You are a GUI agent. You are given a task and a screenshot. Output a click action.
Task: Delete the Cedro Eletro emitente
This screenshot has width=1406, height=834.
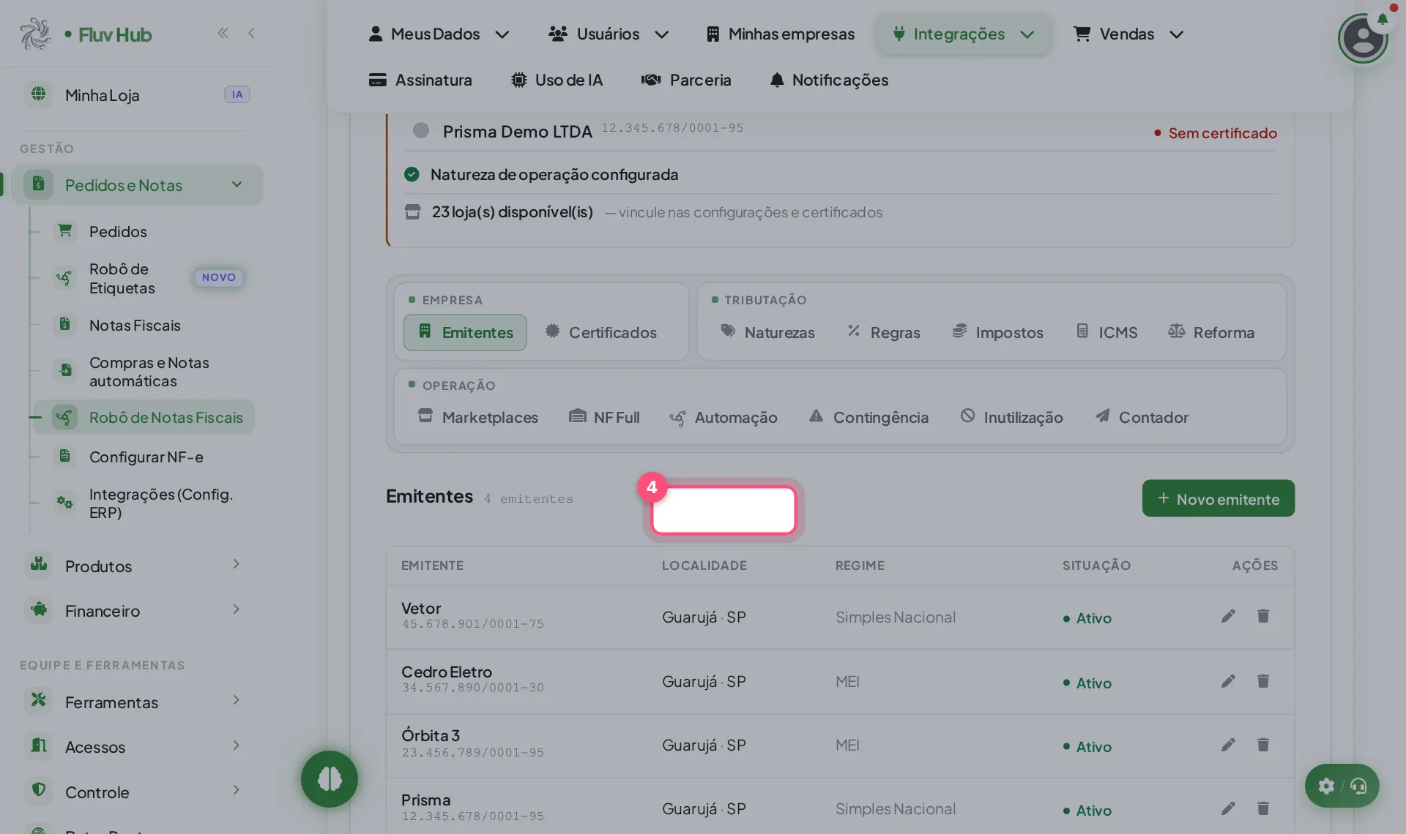coord(1263,681)
